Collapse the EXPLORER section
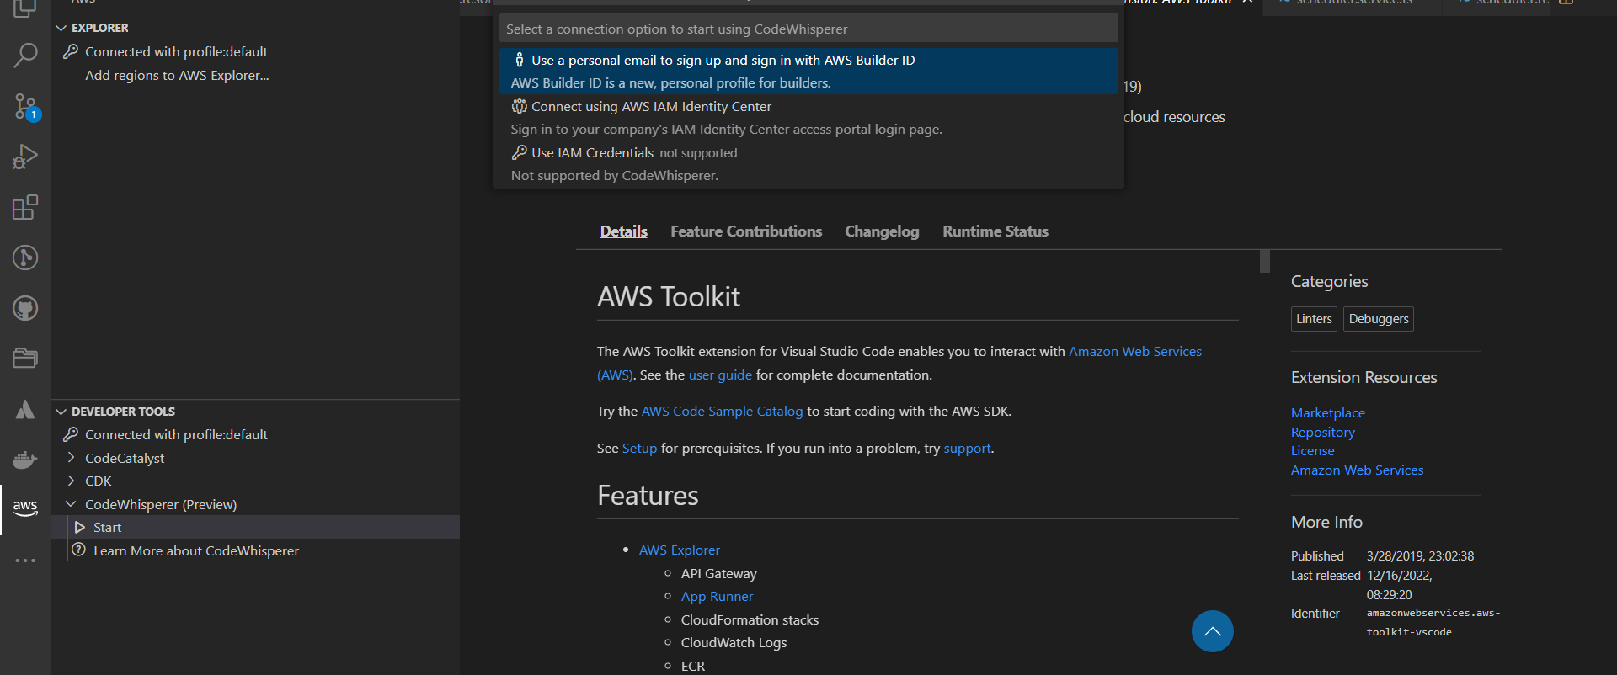 tap(61, 28)
